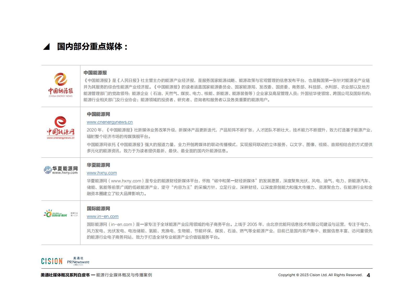Image resolution: width=414 pixels, height=298 pixels.
Task: Click the heading 国内部分重点媒体：
Action: pyautogui.click(x=92, y=47)
